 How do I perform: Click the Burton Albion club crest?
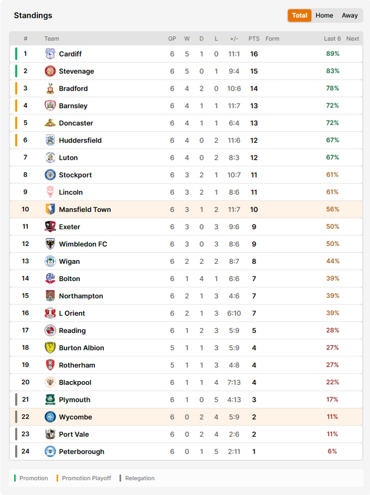[x=50, y=348]
